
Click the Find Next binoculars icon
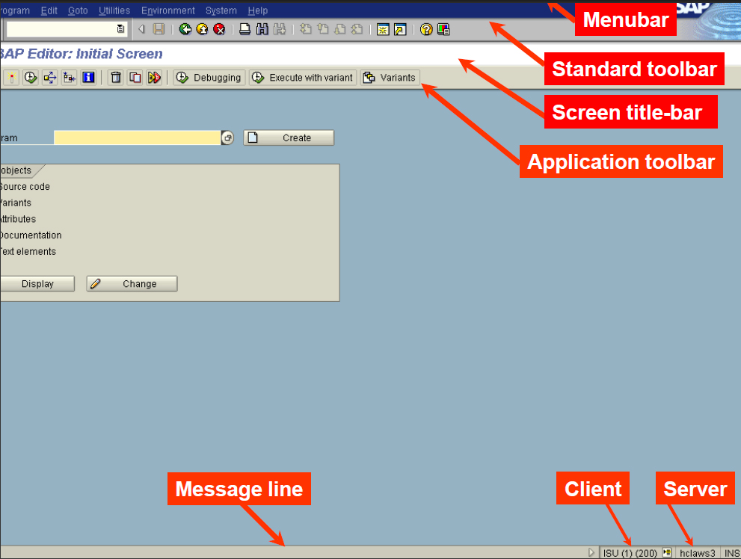[280, 29]
